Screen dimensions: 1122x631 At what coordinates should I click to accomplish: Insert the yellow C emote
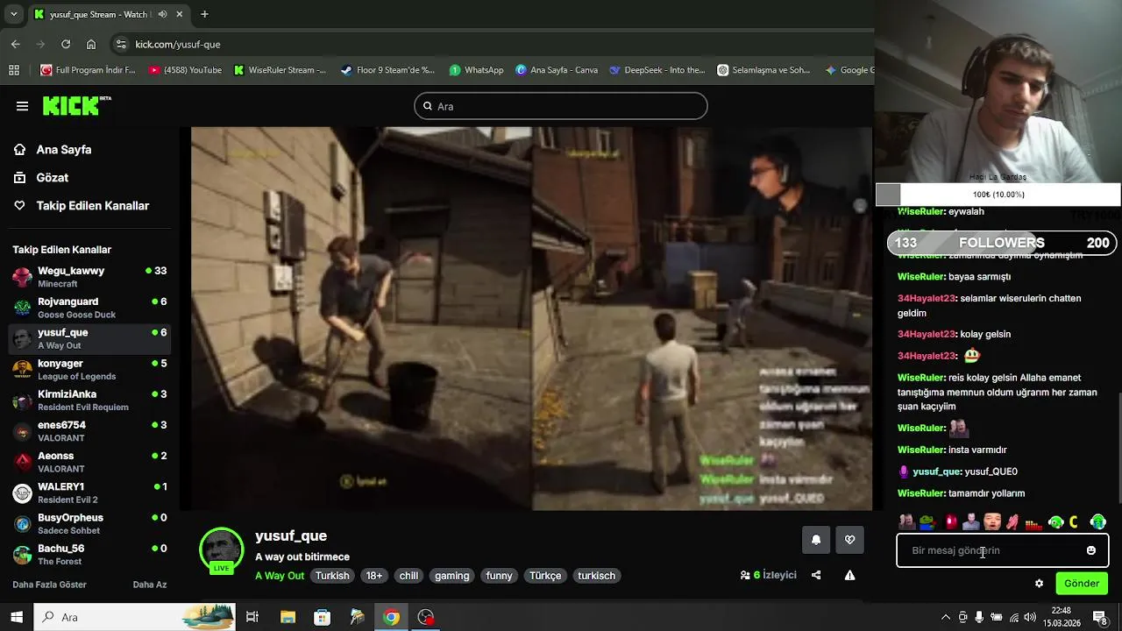1074,522
